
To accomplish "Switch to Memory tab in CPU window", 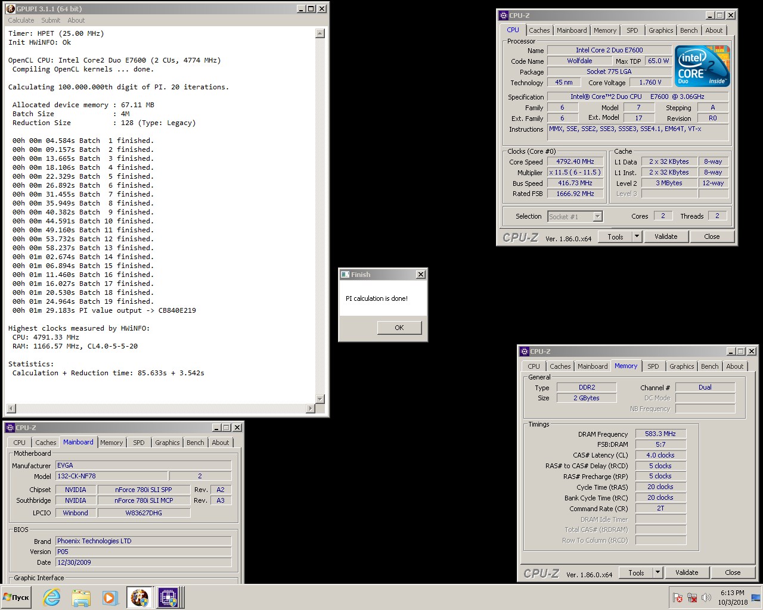I will (x=605, y=30).
